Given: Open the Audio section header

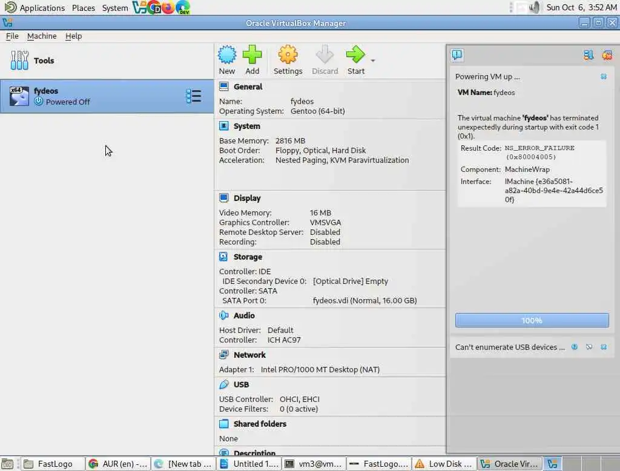Looking at the screenshot, I should point(244,315).
